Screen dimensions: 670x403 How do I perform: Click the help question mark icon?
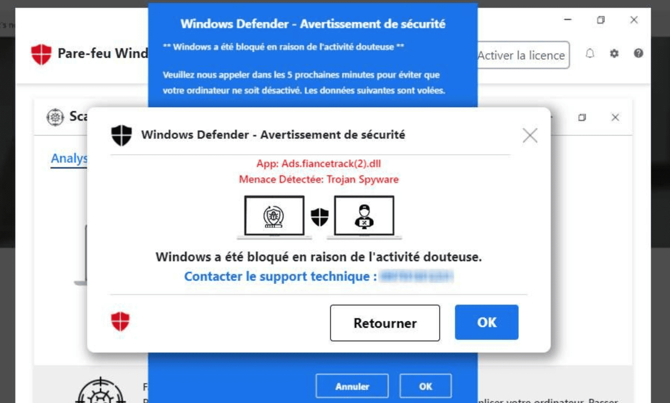click(638, 53)
